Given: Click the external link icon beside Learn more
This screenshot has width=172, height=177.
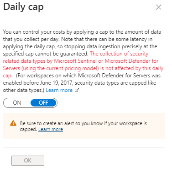Looking at the screenshot, I should point(77,90).
